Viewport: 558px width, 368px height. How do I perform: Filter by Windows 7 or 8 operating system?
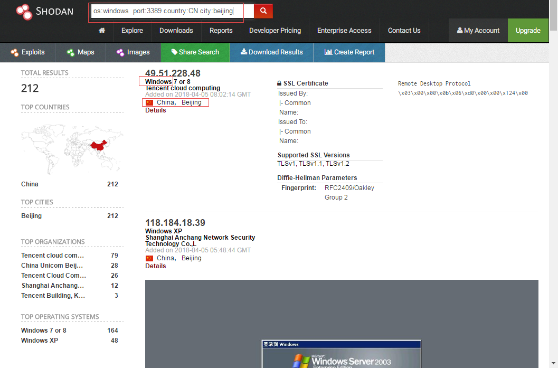click(43, 331)
